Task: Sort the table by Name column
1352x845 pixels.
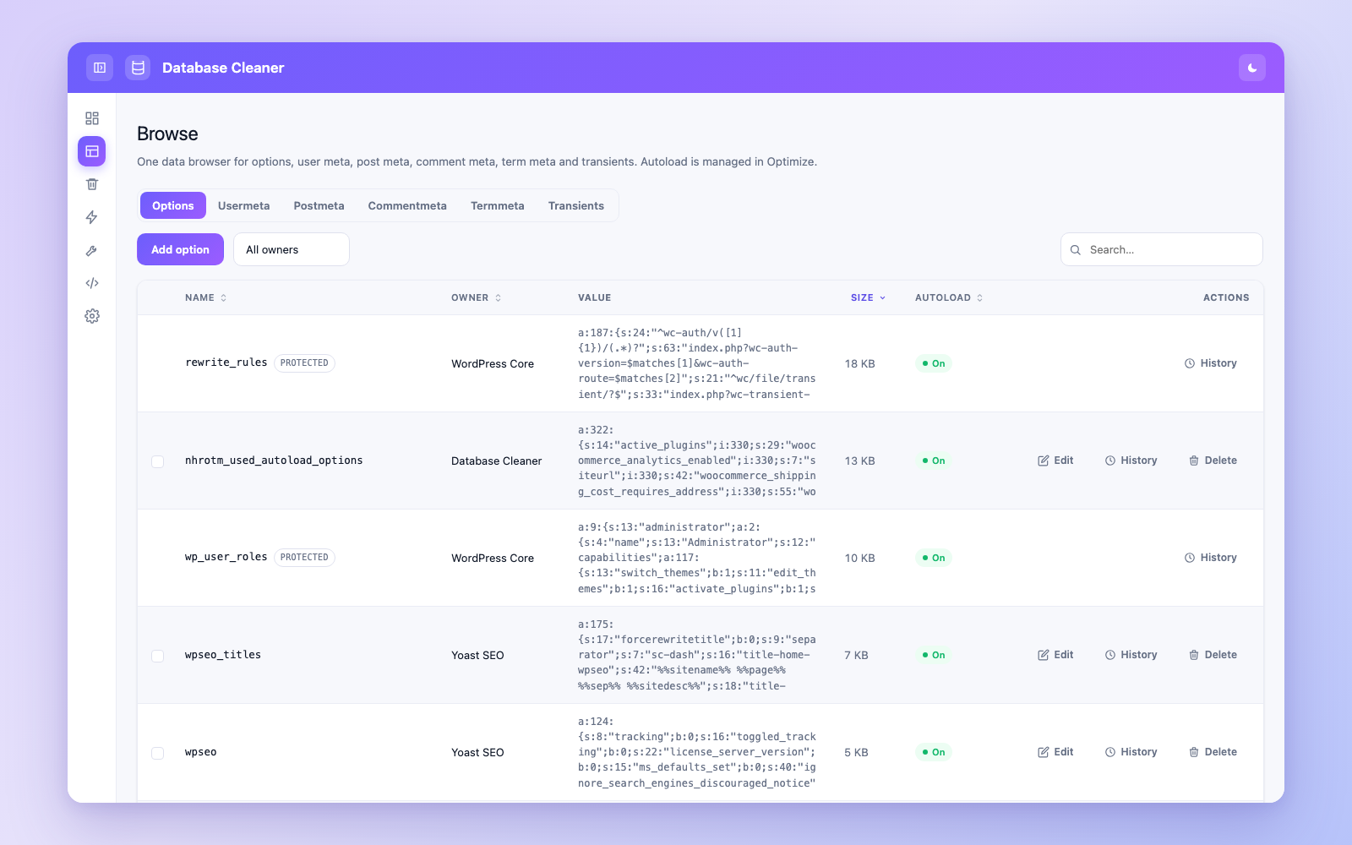Action: [x=205, y=297]
